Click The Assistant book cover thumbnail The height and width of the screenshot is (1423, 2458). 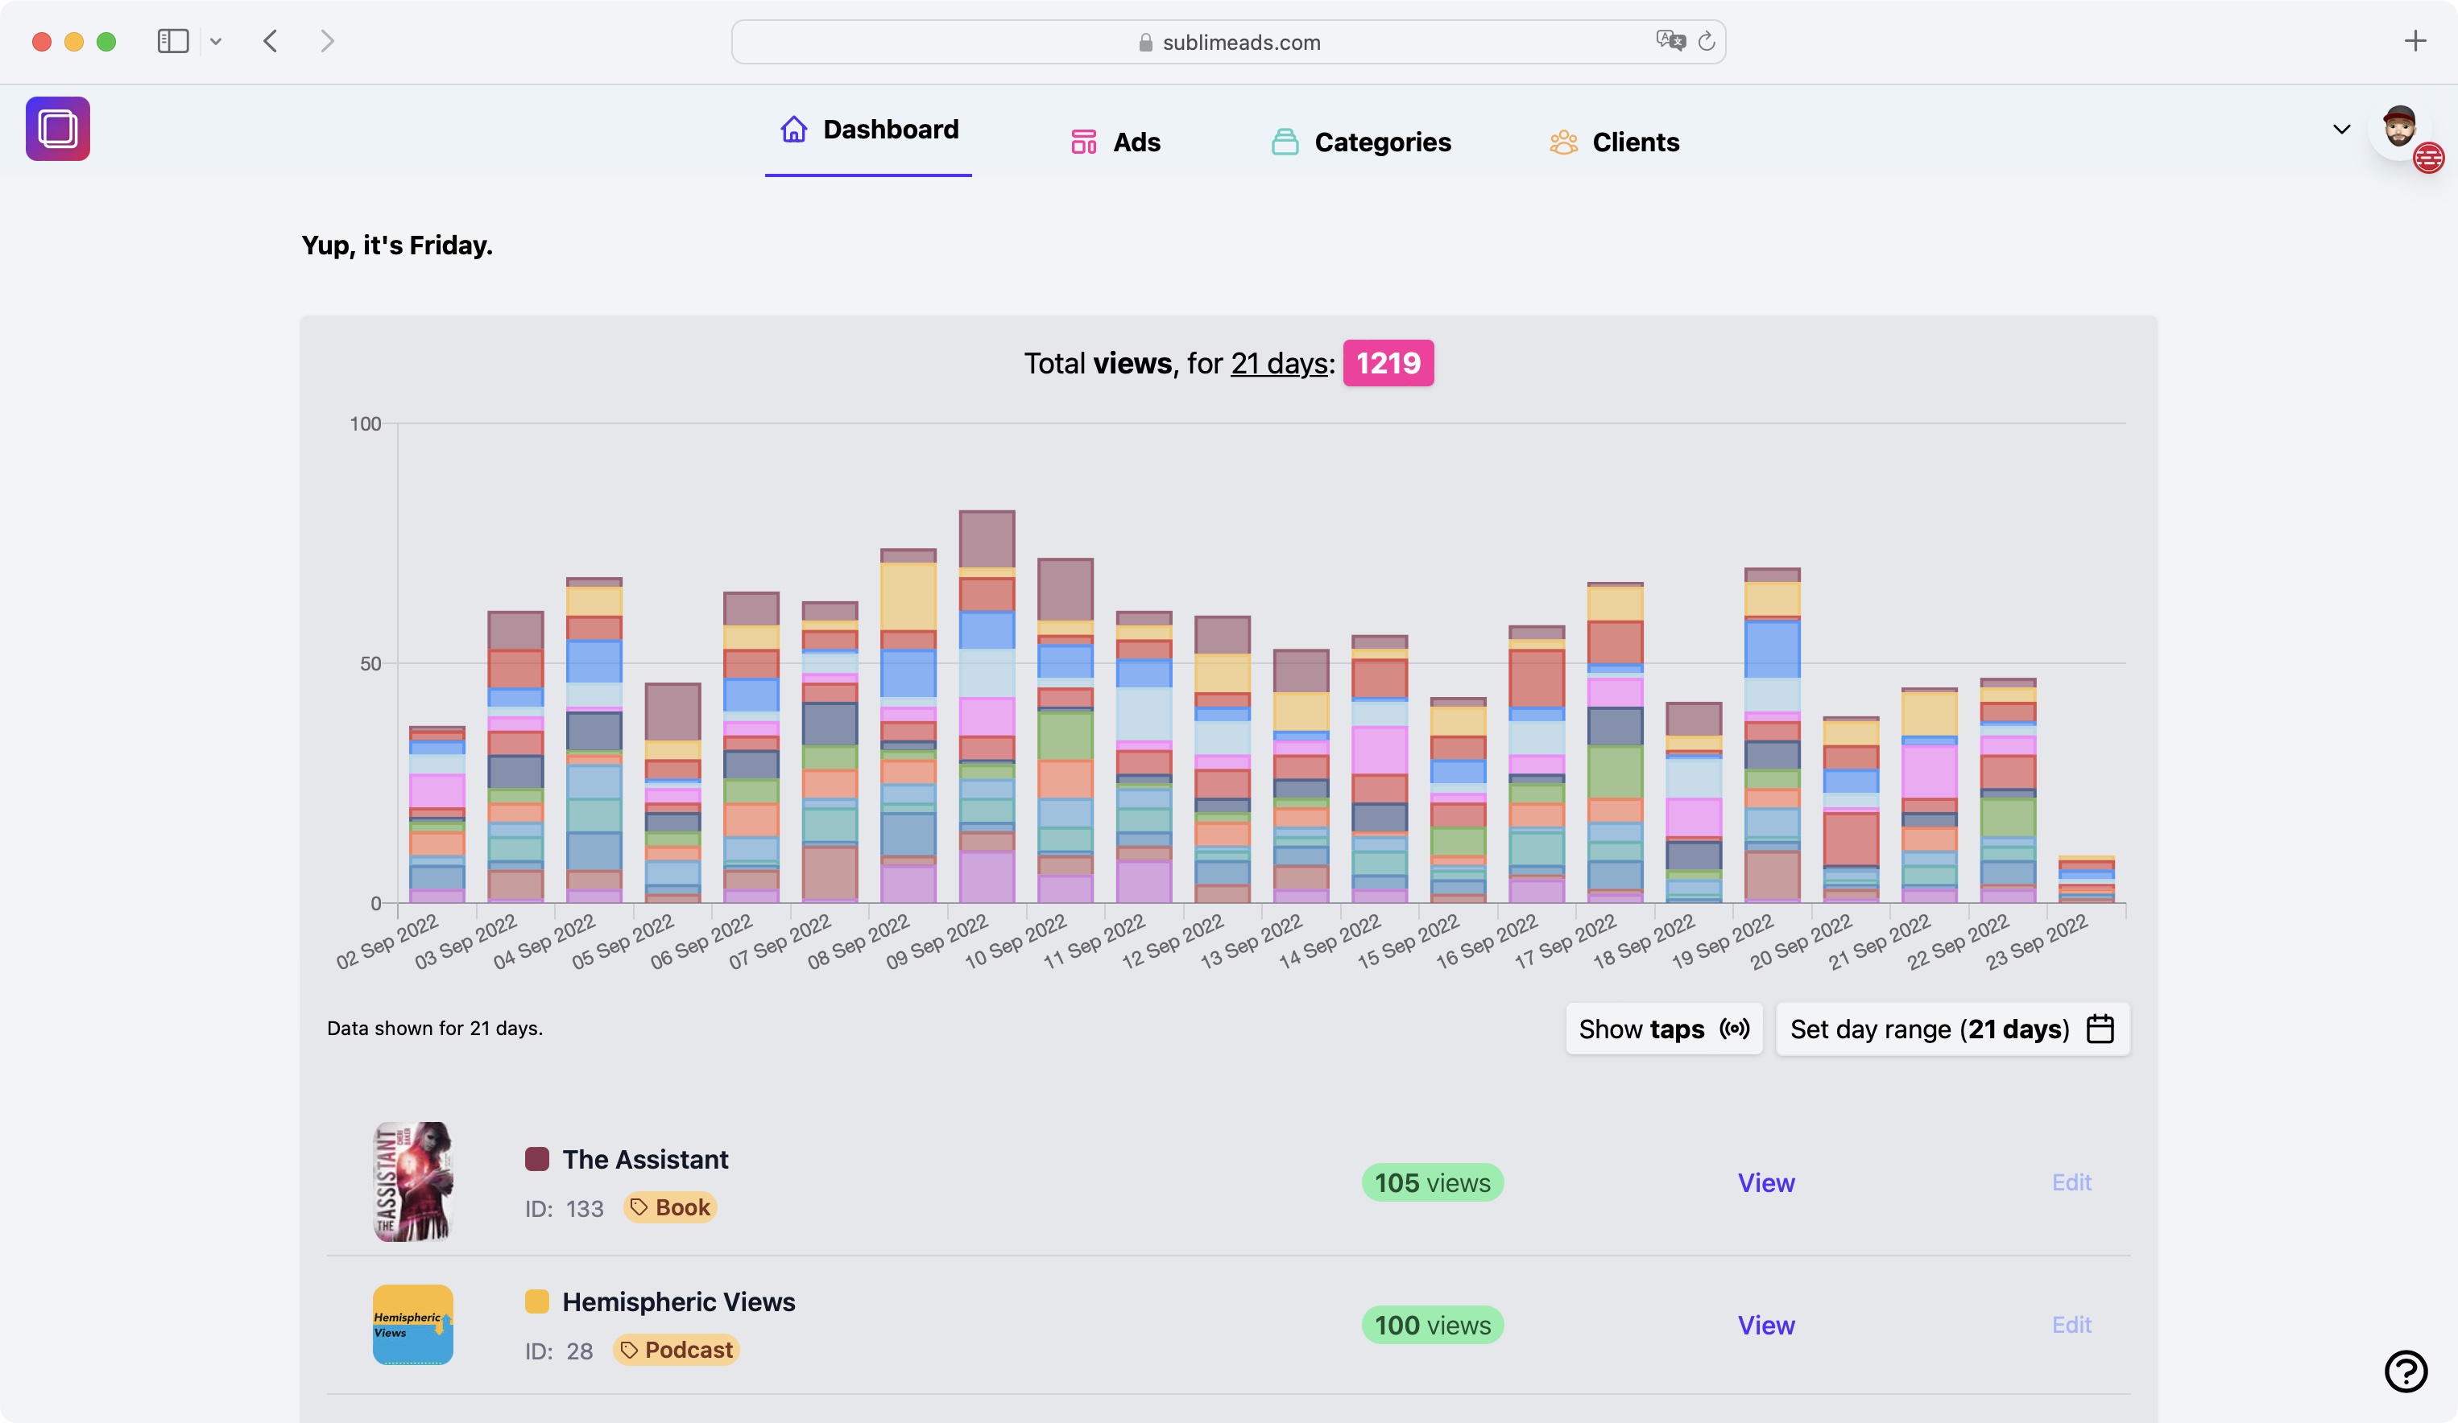click(x=412, y=1182)
